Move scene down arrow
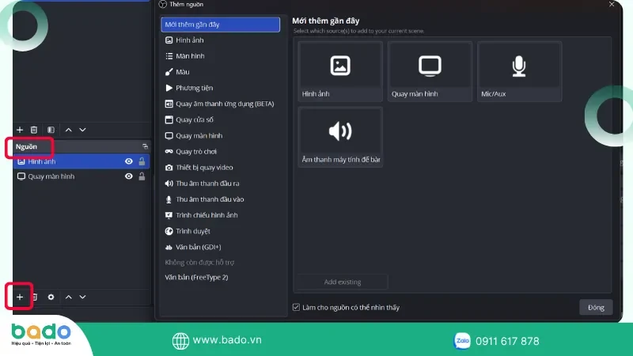The image size is (633, 356). tap(82, 130)
